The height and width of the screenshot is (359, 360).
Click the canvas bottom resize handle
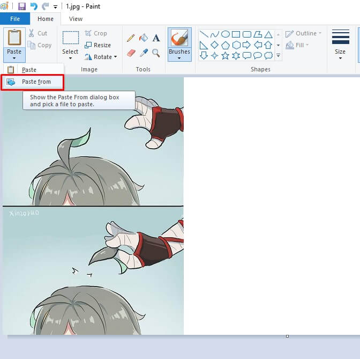(x=287, y=336)
